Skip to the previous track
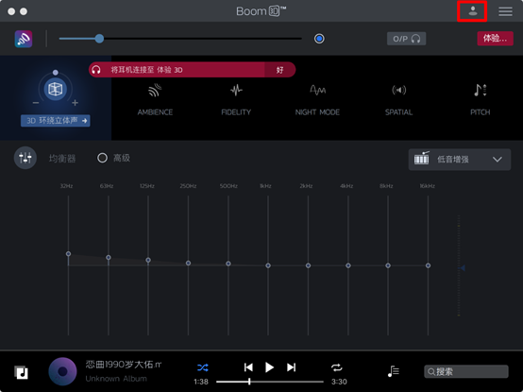Viewport: 523px width, 392px height. pos(248,367)
